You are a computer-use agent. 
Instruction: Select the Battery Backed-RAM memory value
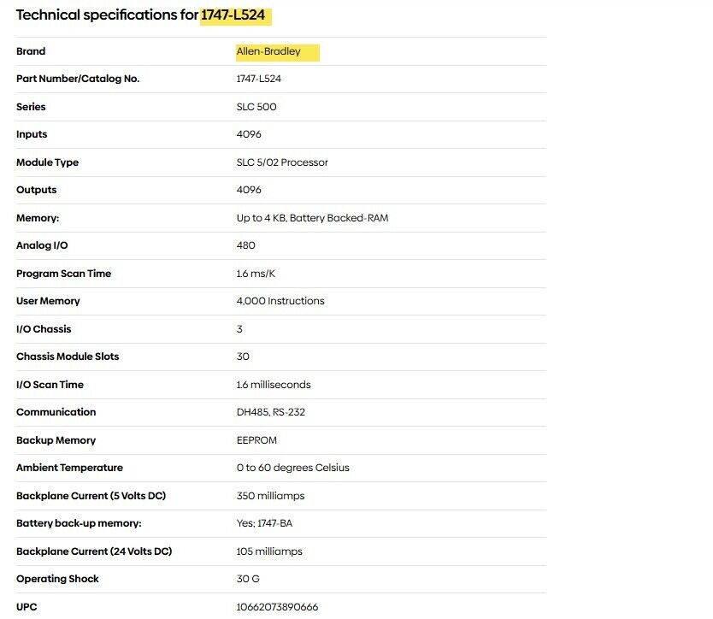pos(312,218)
